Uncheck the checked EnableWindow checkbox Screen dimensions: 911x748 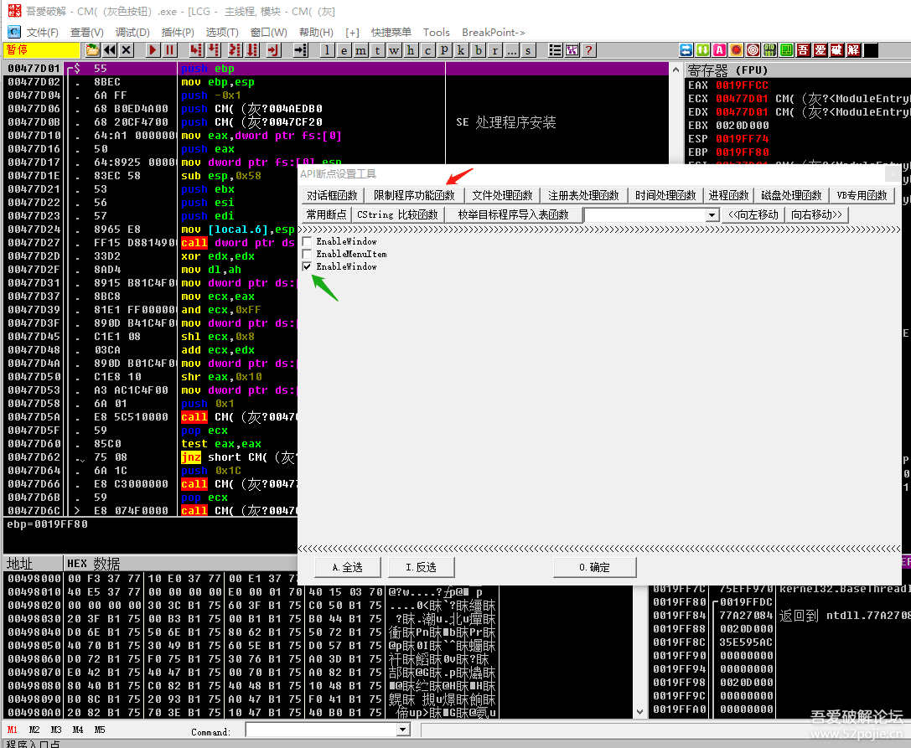pyautogui.click(x=308, y=266)
